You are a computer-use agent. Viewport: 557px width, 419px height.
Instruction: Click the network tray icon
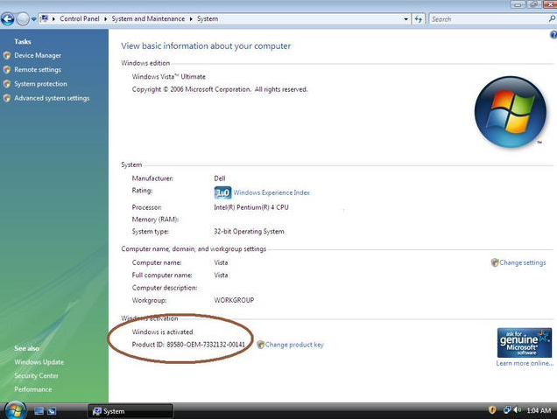point(506,410)
